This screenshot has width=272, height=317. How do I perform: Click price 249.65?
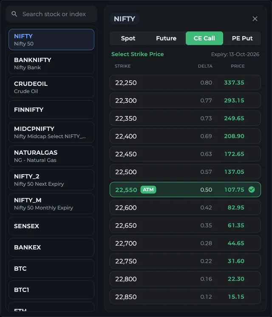tap(234, 118)
